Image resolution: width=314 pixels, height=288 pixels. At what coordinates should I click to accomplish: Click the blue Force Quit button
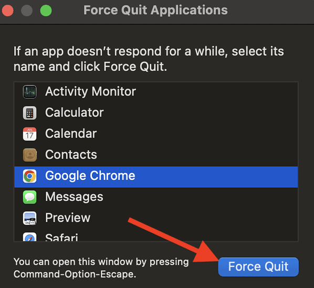(x=258, y=267)
